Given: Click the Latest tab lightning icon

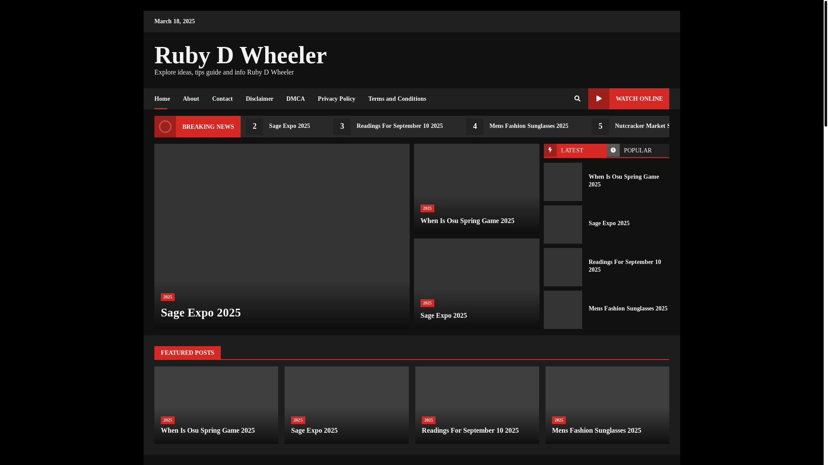Looking at the screenshot, I should coord(550,150).
